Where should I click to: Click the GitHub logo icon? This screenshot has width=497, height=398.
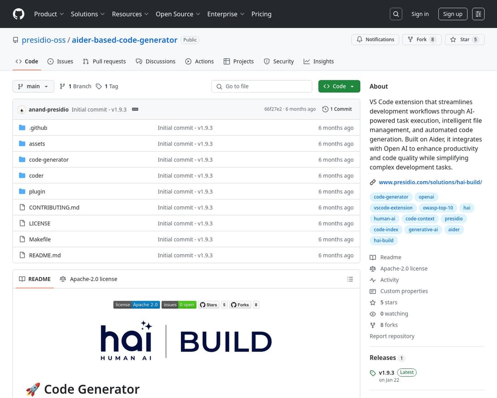pos(19,14)
